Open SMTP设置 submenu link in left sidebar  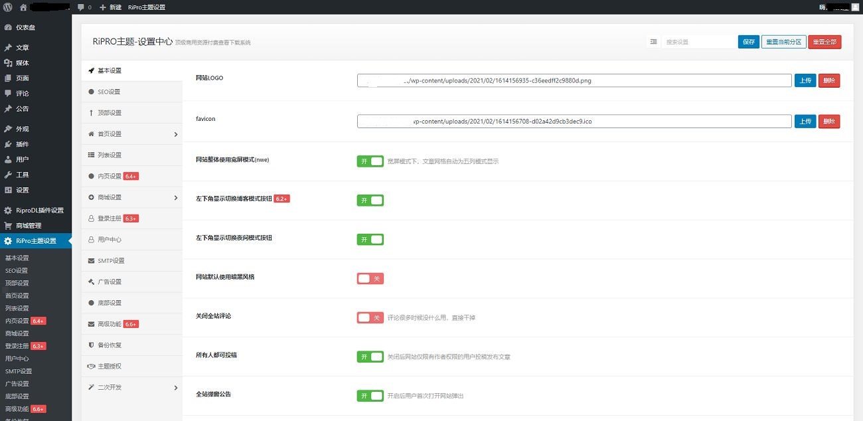coord(19,371)
